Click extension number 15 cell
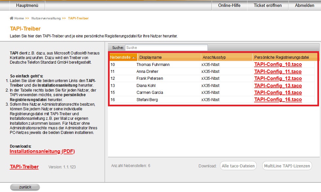Screen dimensions: 321x192 (113, 93)
